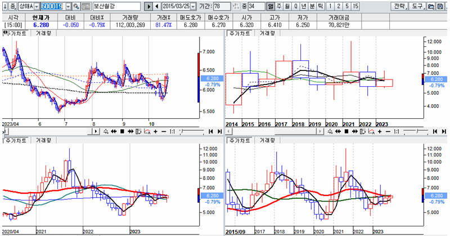
Task: Expand the stock code 600019 dropdown
Action: pos(69,6)
